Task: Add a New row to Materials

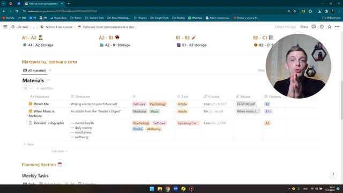Action: pyautogui.click(x=28, y=144)
